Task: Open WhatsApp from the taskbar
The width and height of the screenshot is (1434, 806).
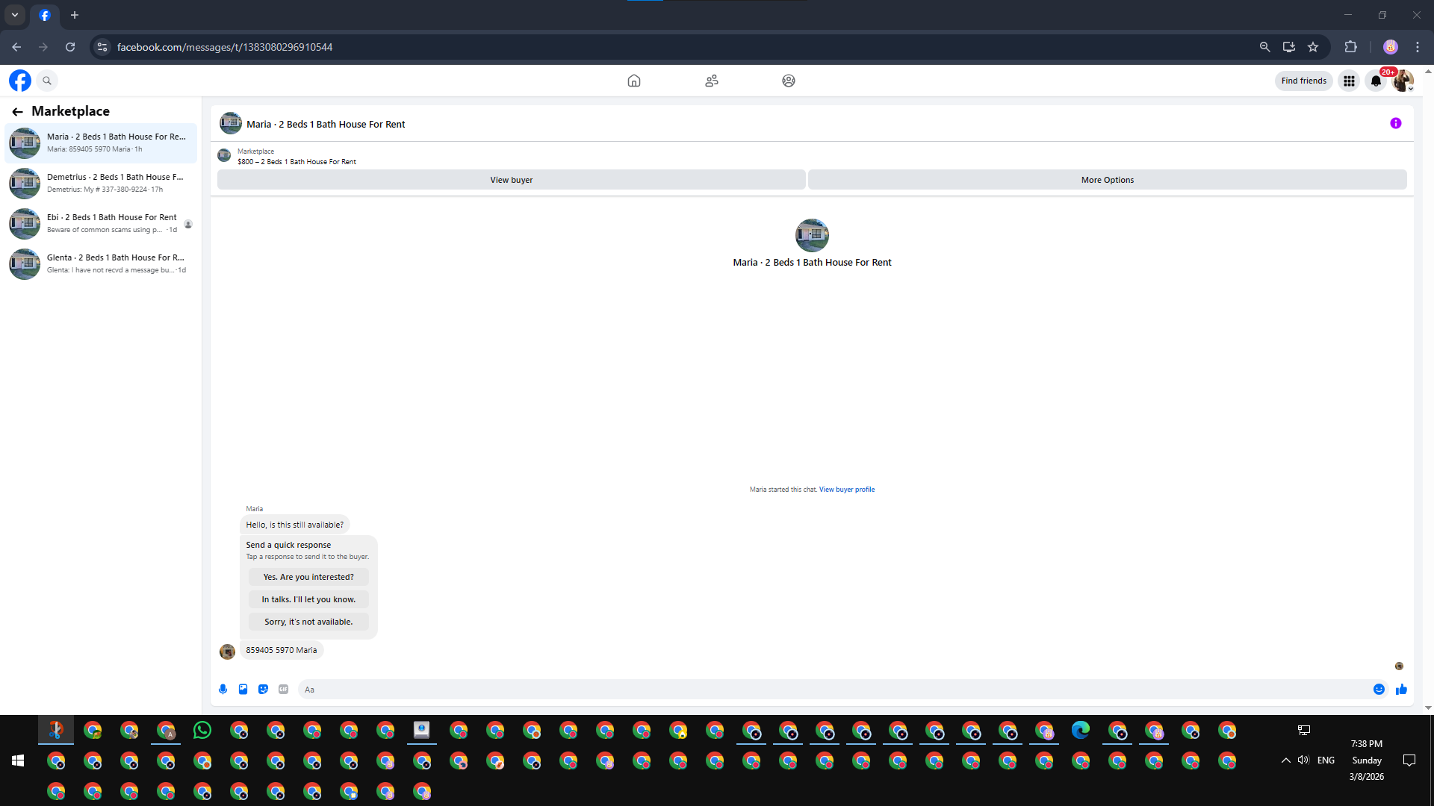Action: point(202,731)
